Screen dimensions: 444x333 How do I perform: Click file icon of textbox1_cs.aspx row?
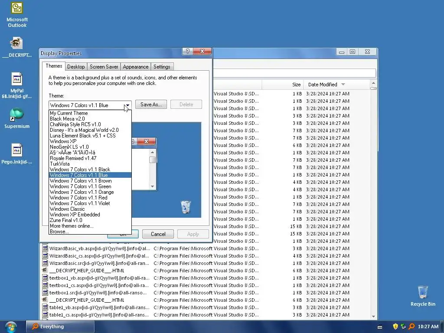click(45, 285)
